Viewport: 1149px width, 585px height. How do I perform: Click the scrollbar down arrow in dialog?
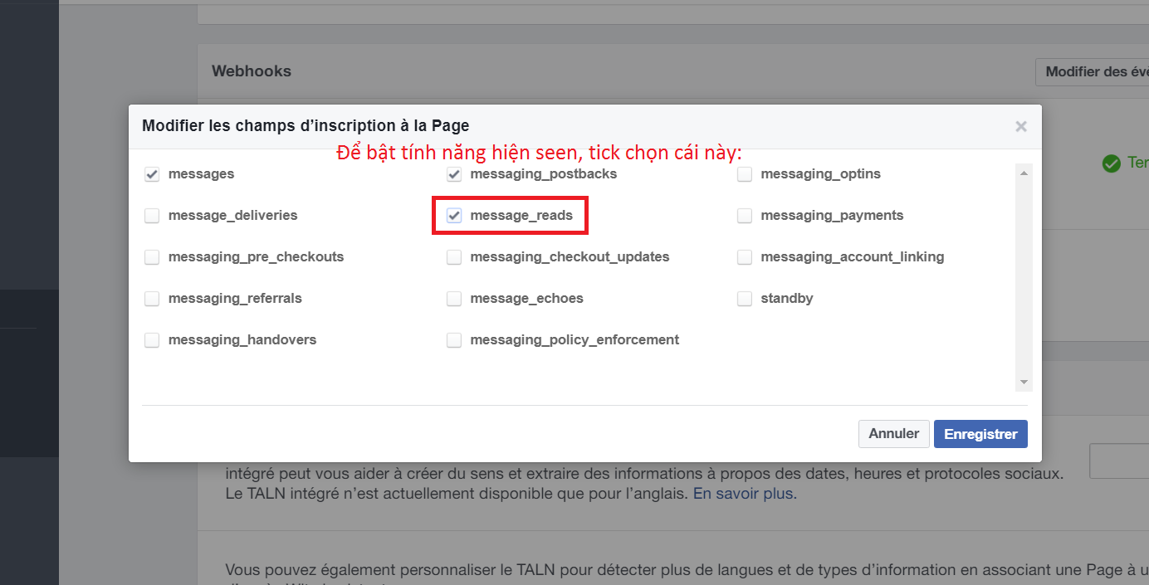[x=1024, y=383]
